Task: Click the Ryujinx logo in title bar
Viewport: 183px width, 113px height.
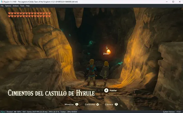Action: 2,2
